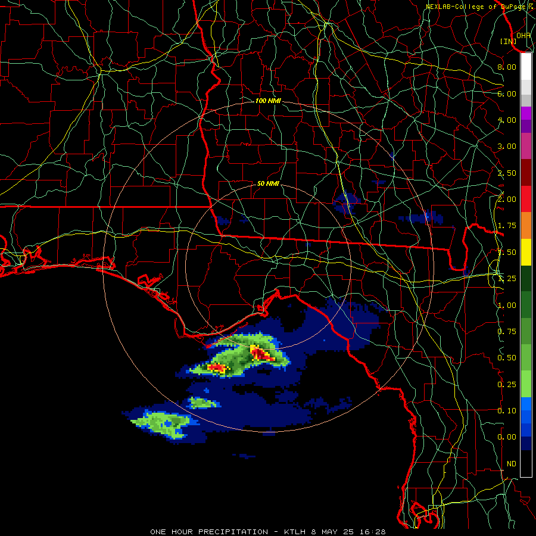
Task: Click the smaller western red-yellow rainfall core
Action: pos(217,368)
